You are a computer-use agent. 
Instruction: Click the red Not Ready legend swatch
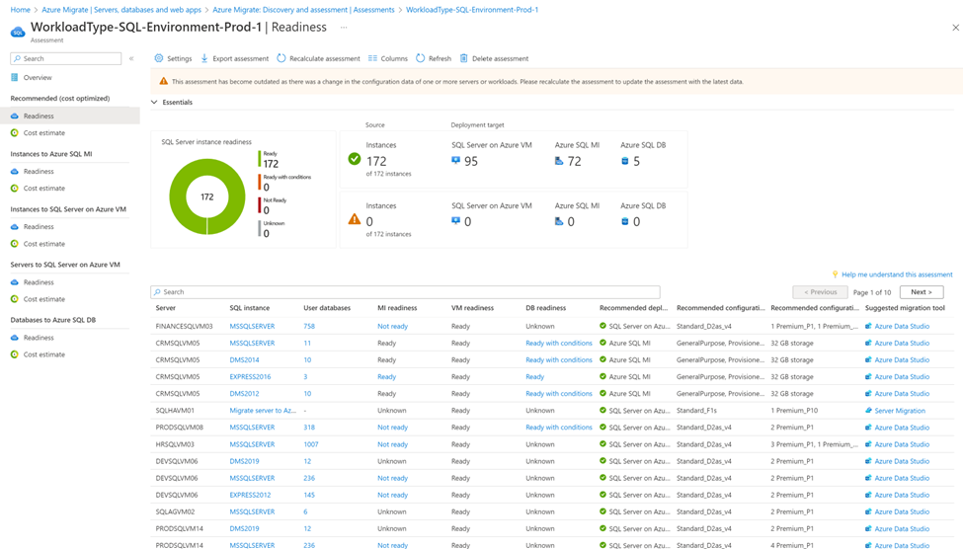260,205
